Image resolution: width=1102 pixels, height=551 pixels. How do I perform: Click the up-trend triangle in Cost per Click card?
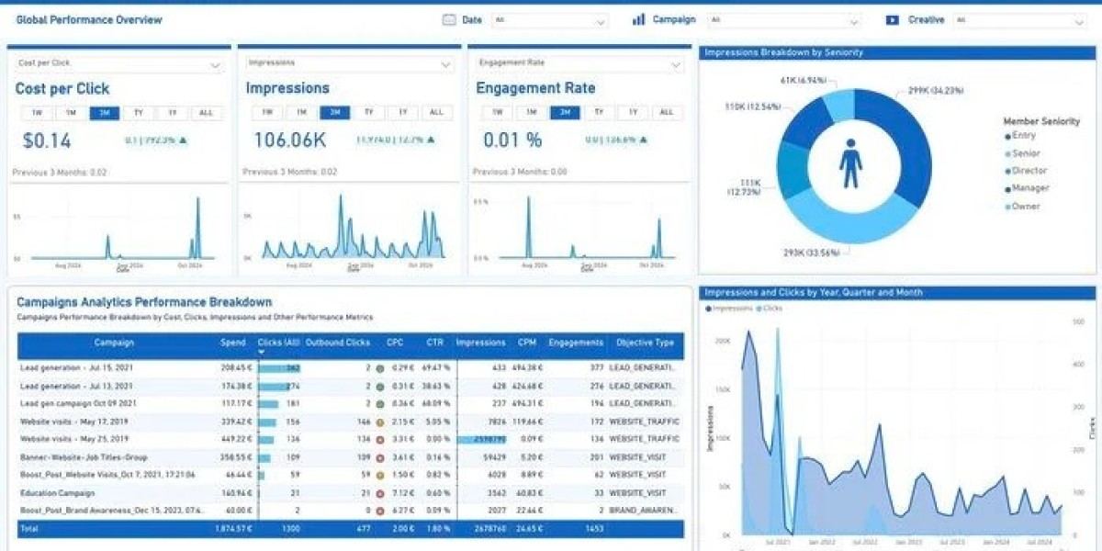point(183,141)
